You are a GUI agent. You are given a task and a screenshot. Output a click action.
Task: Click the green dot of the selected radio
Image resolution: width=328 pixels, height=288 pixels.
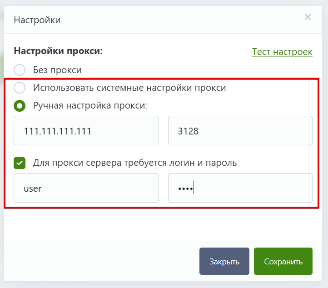[x=20, y=106]
